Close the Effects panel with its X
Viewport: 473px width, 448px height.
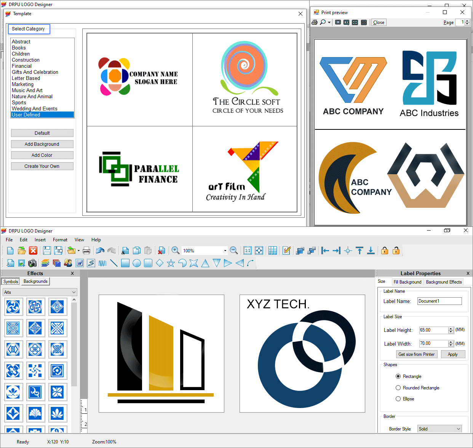[72, 274]
